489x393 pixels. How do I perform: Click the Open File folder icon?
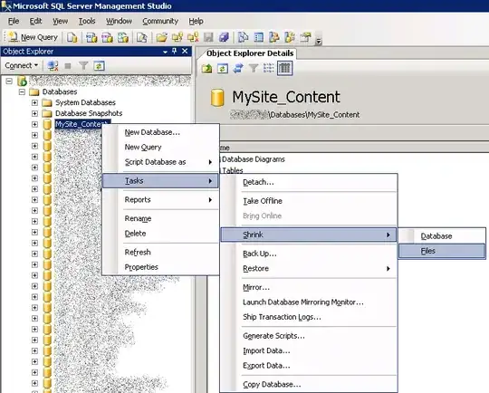pyautogui.click(x=161, y=38)
